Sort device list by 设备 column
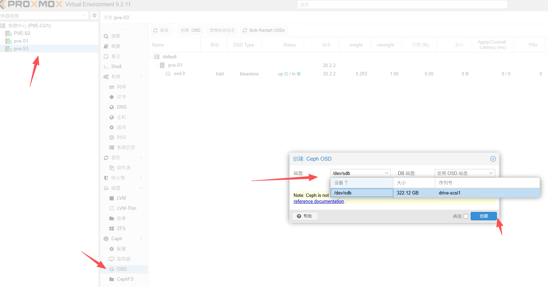 point(362,183)
